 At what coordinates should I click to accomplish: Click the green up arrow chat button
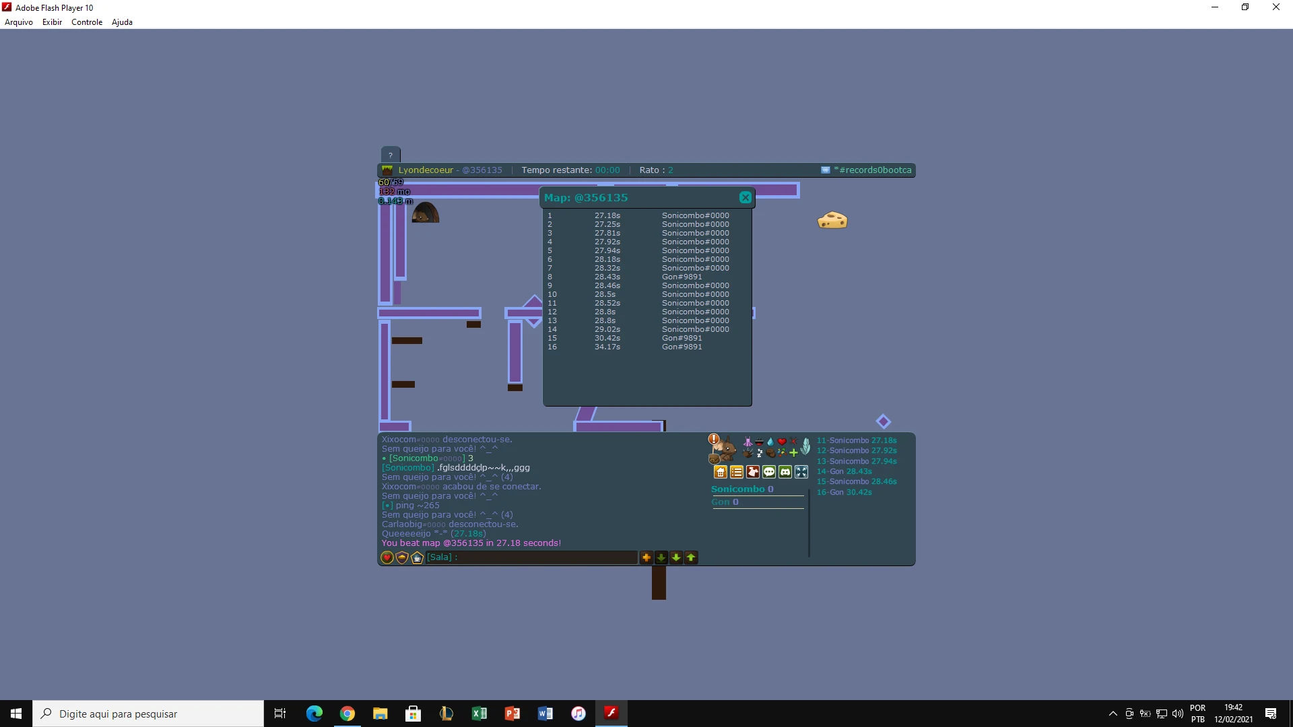pos(691,557)
